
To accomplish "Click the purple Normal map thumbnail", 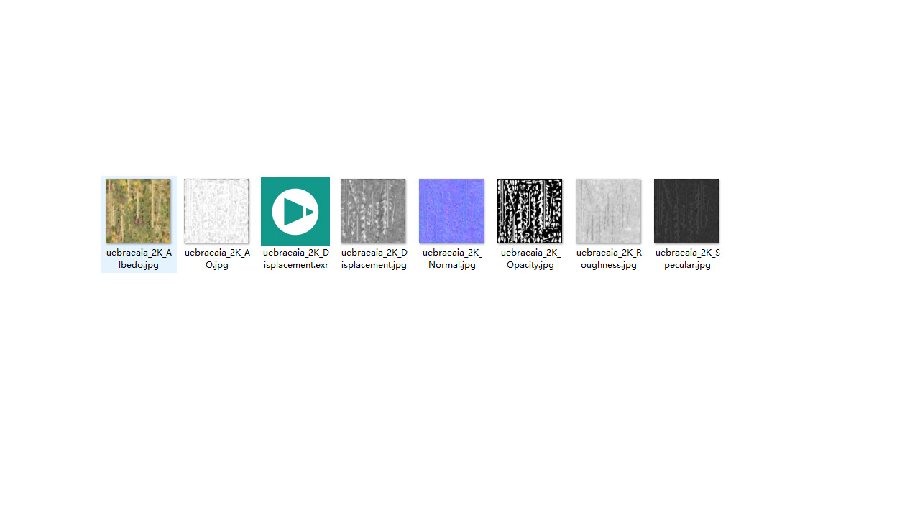I will (x=451, y=211).
